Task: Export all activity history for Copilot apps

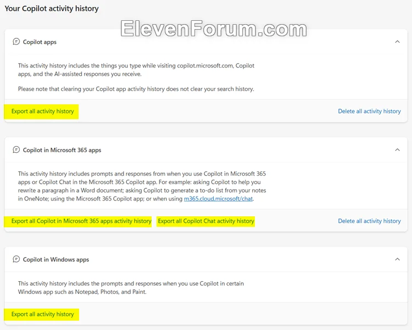Action: point(42,111)
